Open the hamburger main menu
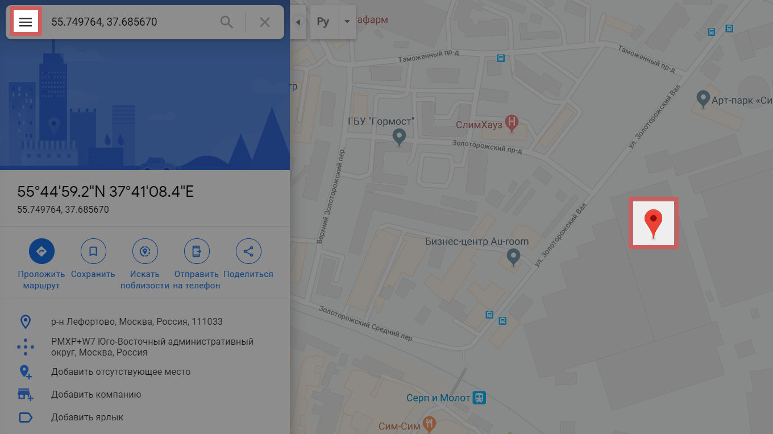 point(26,22)
